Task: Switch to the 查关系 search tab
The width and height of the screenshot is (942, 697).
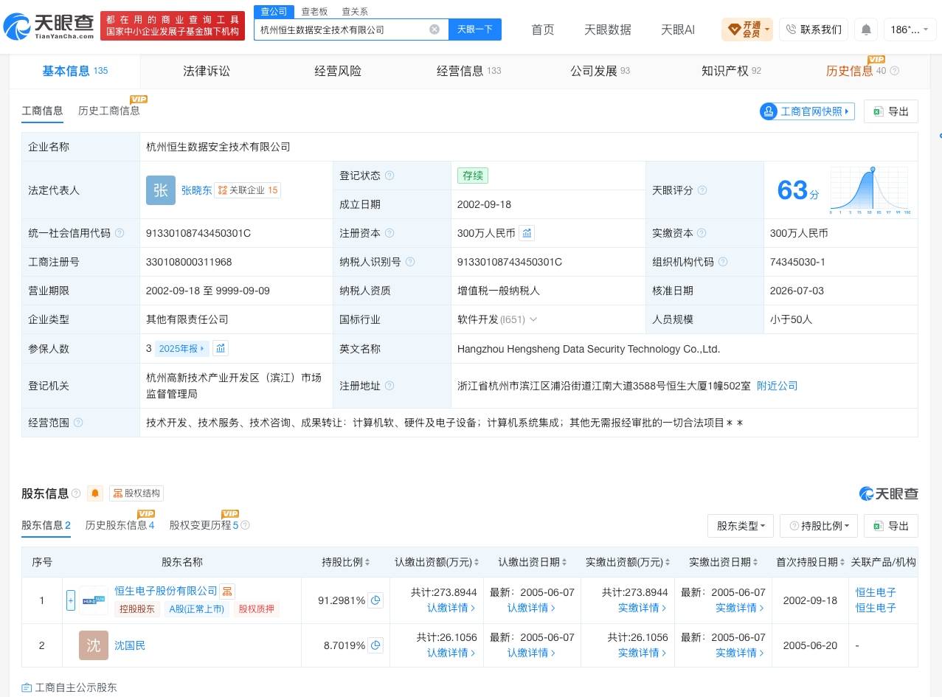Action: (355, 12)
